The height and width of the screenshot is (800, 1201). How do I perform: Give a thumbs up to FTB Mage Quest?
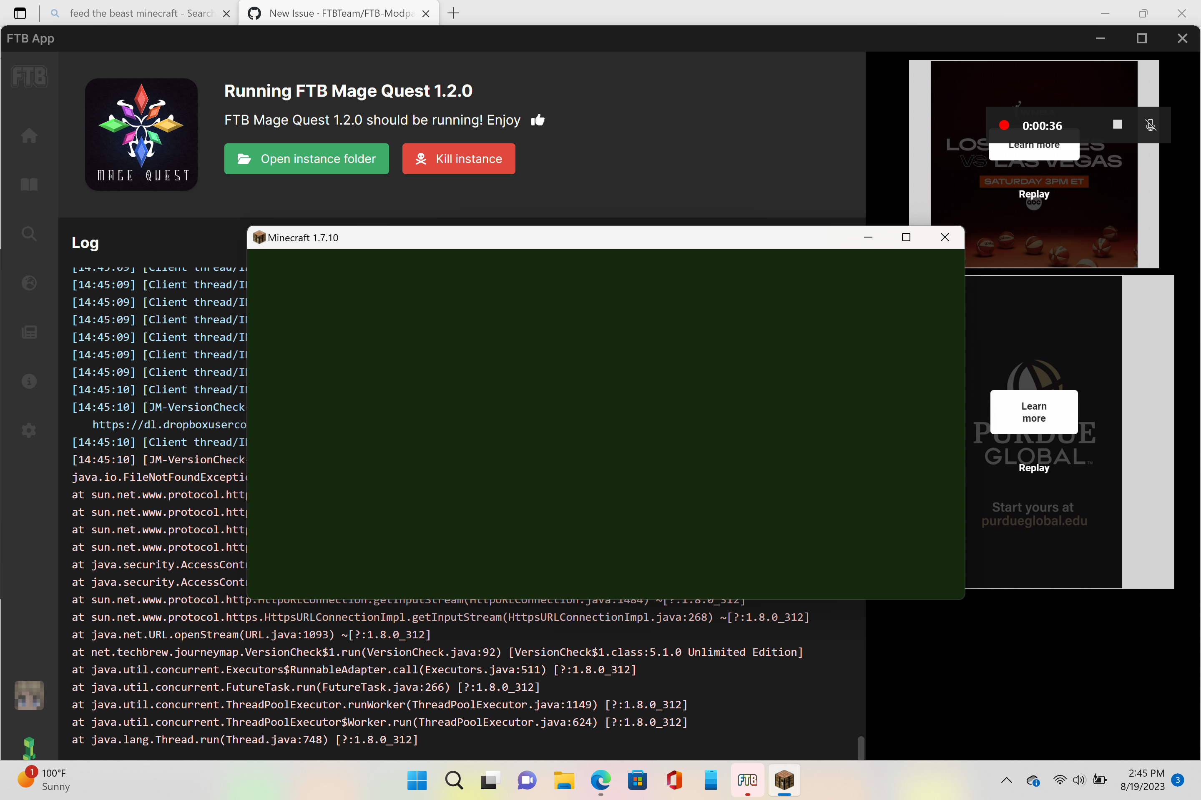click(x=538, y=120)
